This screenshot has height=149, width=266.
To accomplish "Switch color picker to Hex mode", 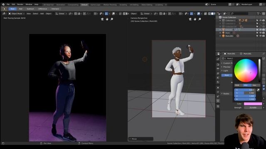I will coord(256,85).
